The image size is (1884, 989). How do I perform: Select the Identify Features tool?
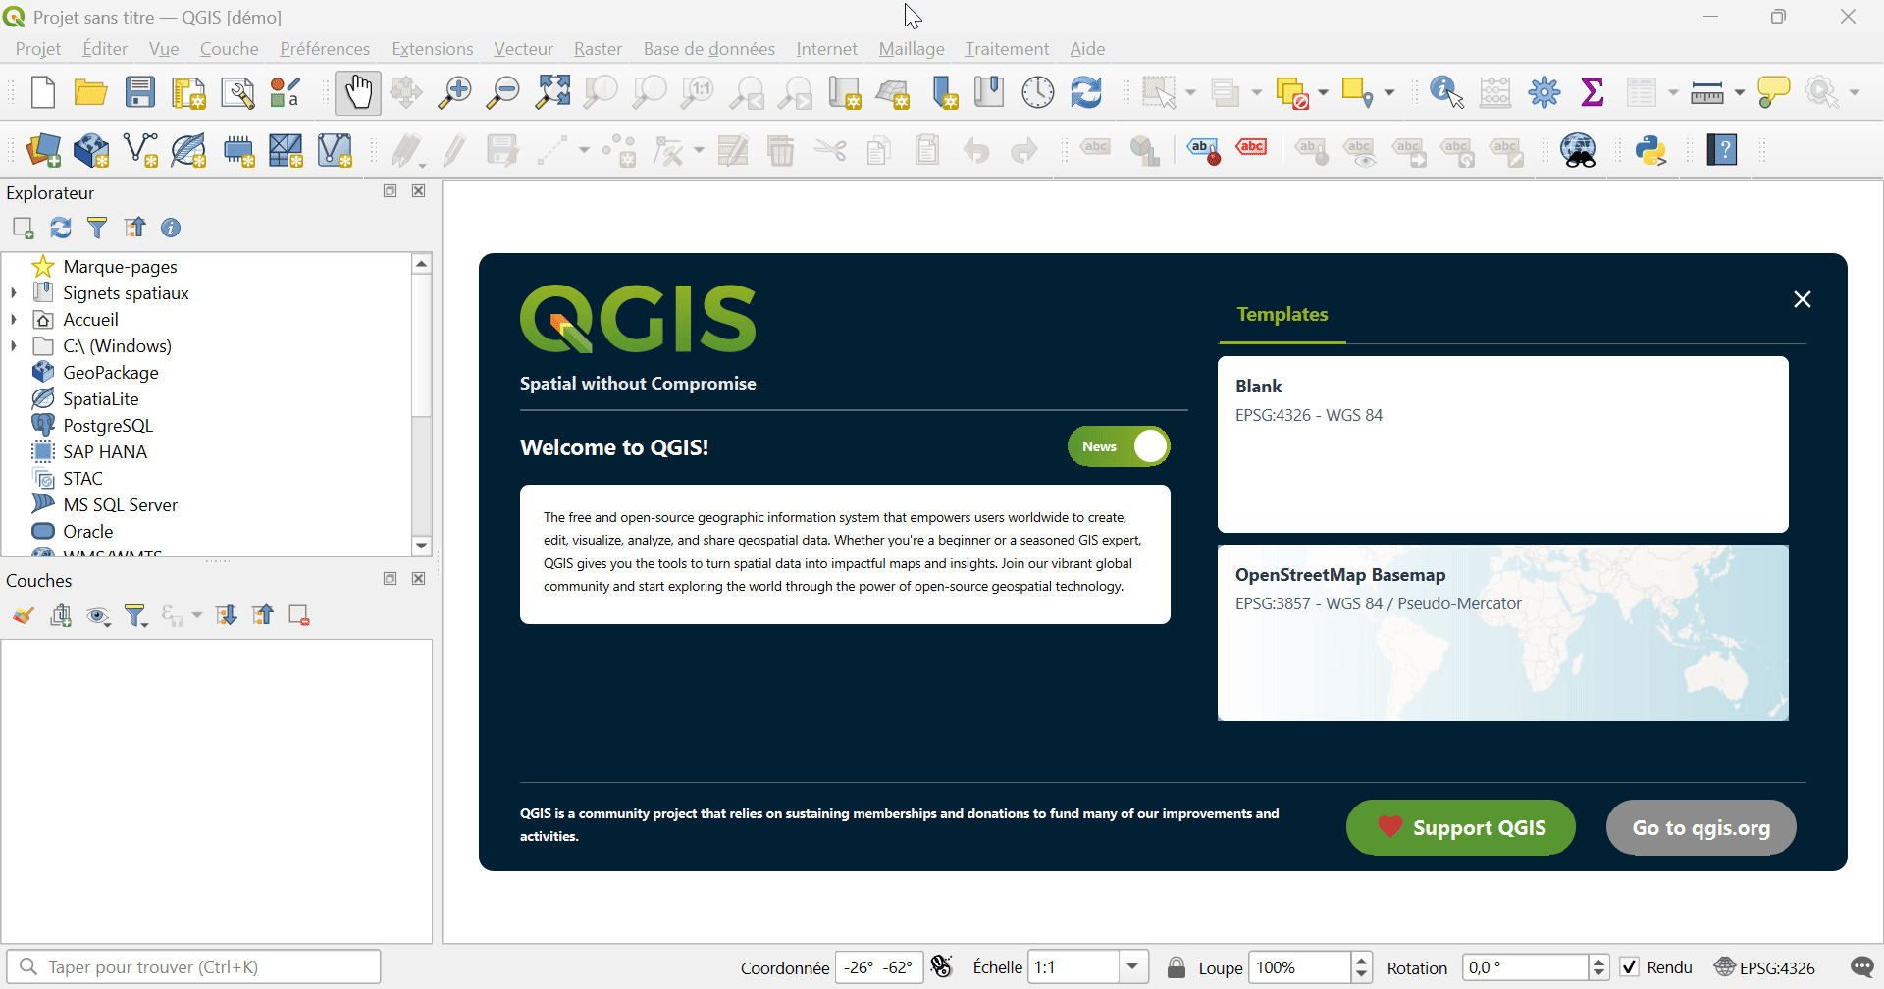point(1447,92)
